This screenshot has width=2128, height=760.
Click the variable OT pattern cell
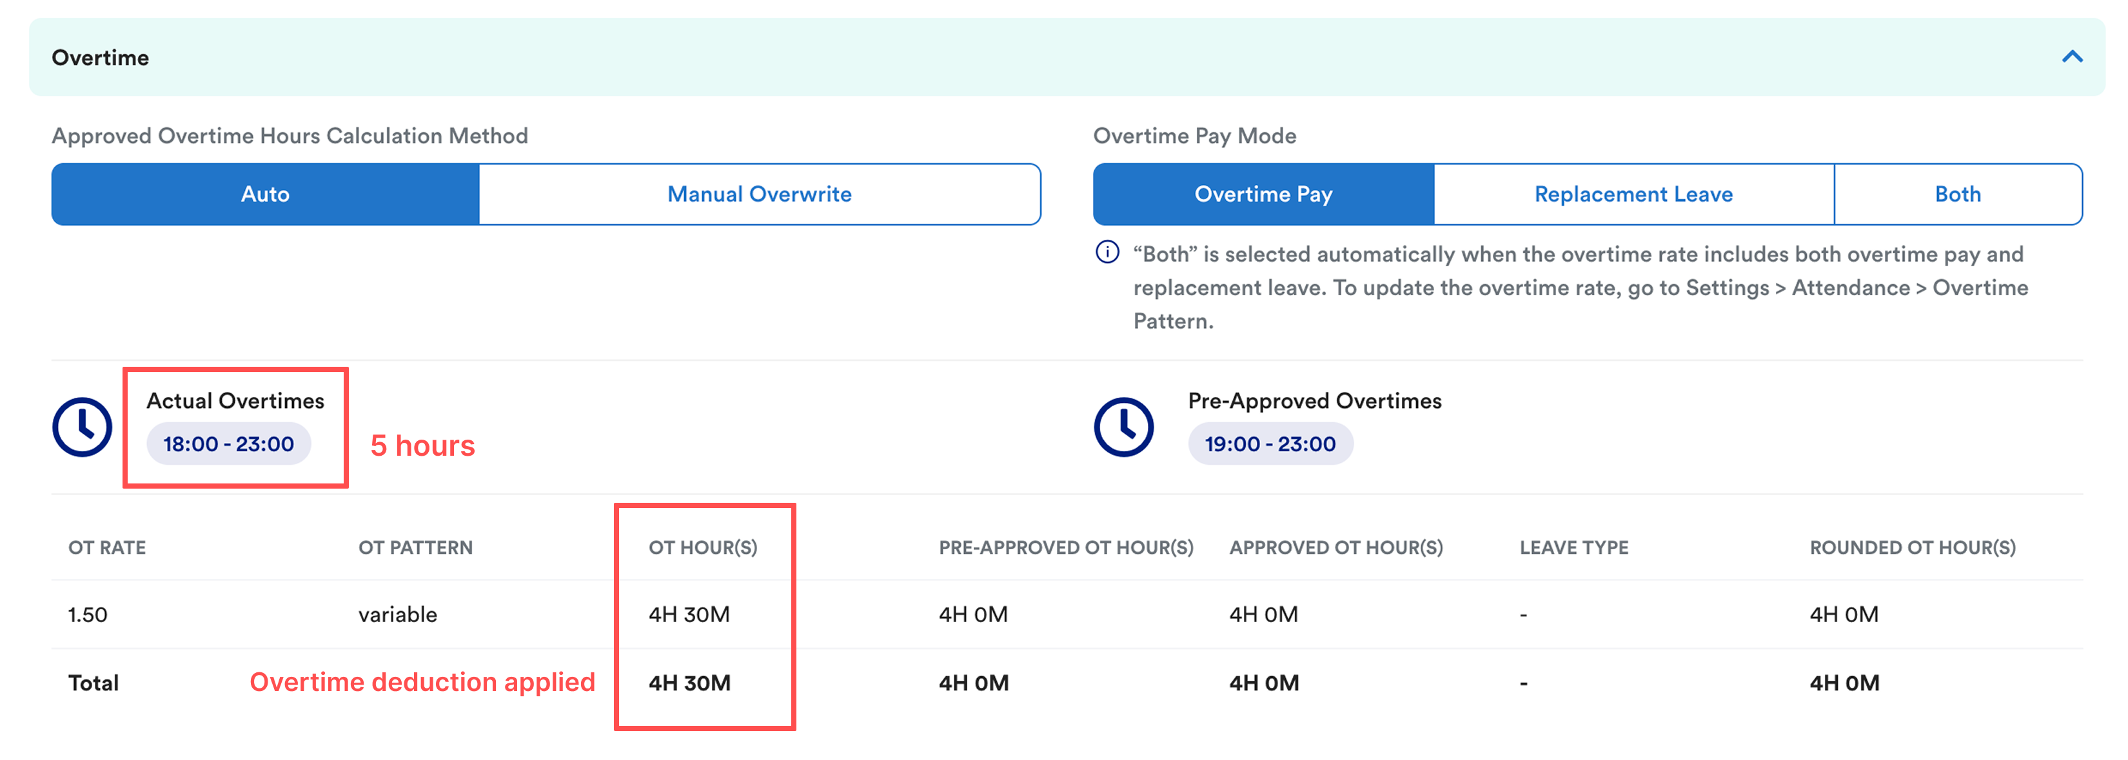397,614
